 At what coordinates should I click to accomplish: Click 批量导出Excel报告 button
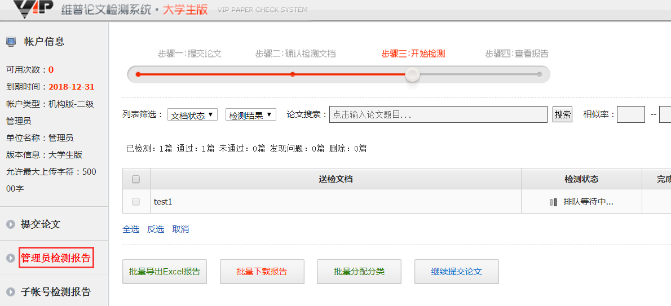click(x=164, y=272)
